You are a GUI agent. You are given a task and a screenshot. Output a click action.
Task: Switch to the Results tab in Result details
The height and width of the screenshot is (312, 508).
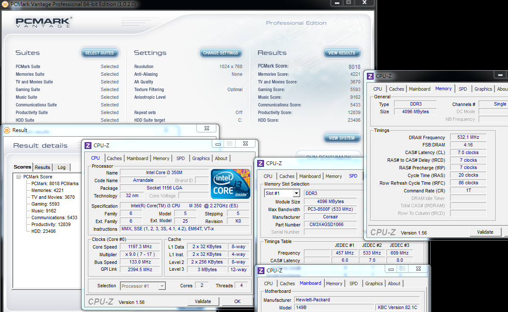tap(43, 167)
